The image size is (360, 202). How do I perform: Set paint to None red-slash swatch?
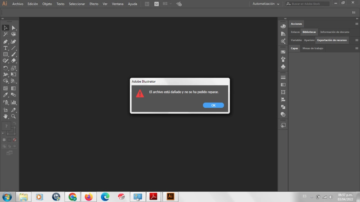15,140
